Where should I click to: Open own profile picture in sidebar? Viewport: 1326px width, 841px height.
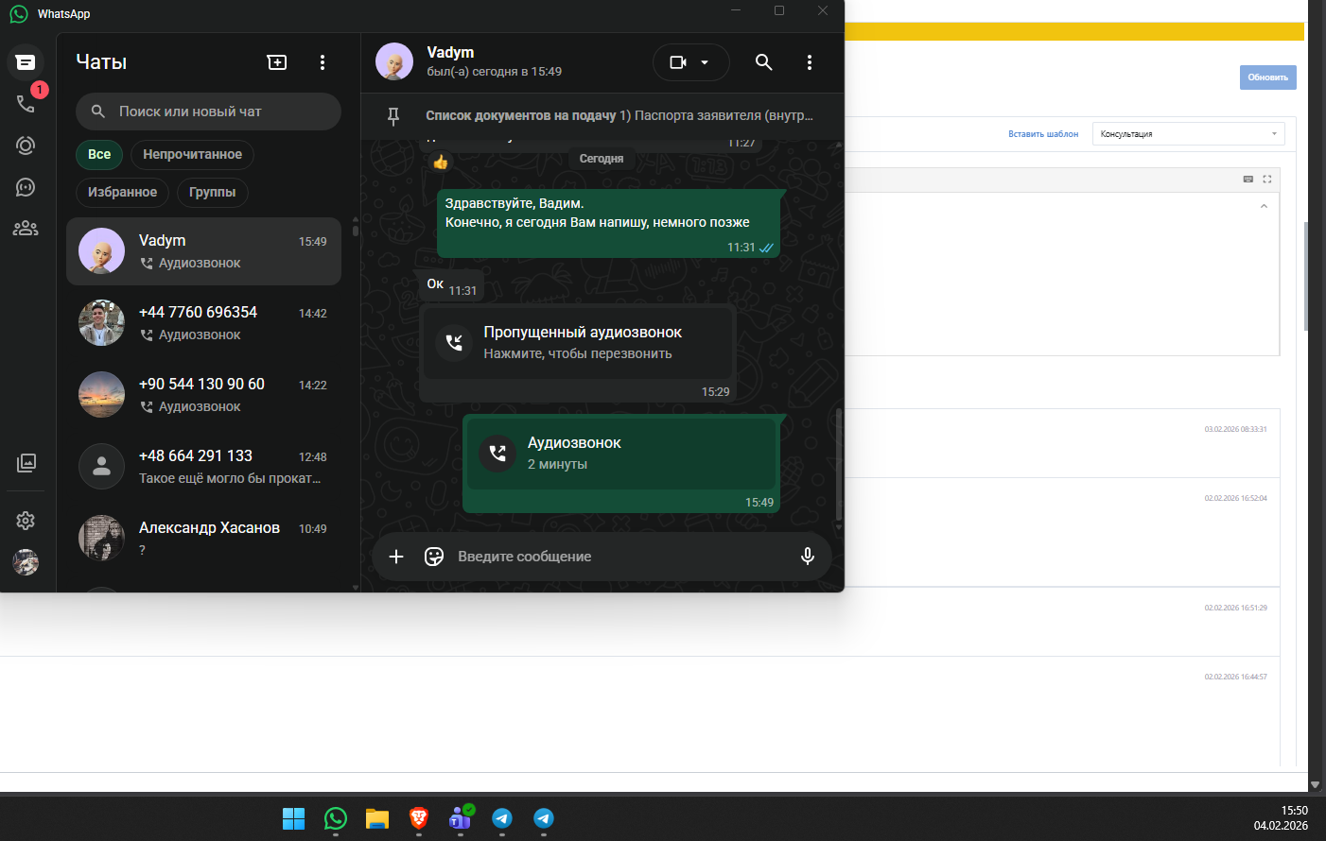(26, 562)
